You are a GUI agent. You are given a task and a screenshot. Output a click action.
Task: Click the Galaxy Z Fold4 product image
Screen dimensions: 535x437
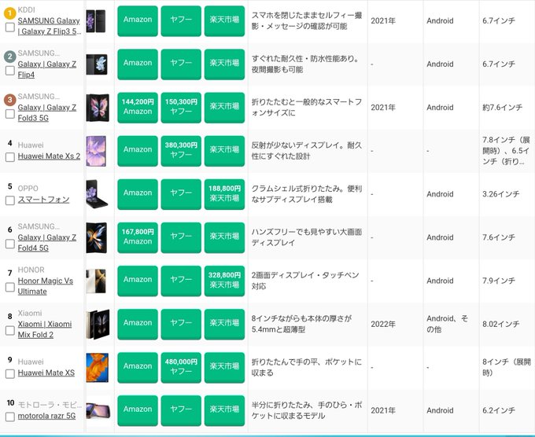click(97, 237)
